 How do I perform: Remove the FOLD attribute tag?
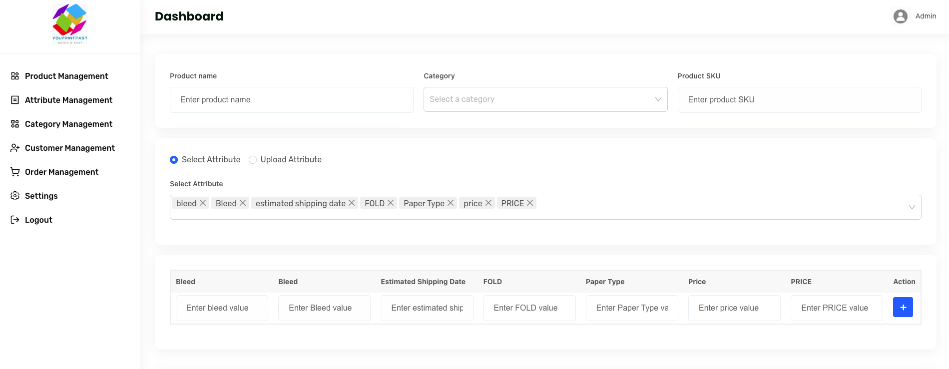(x=391, y=203)
